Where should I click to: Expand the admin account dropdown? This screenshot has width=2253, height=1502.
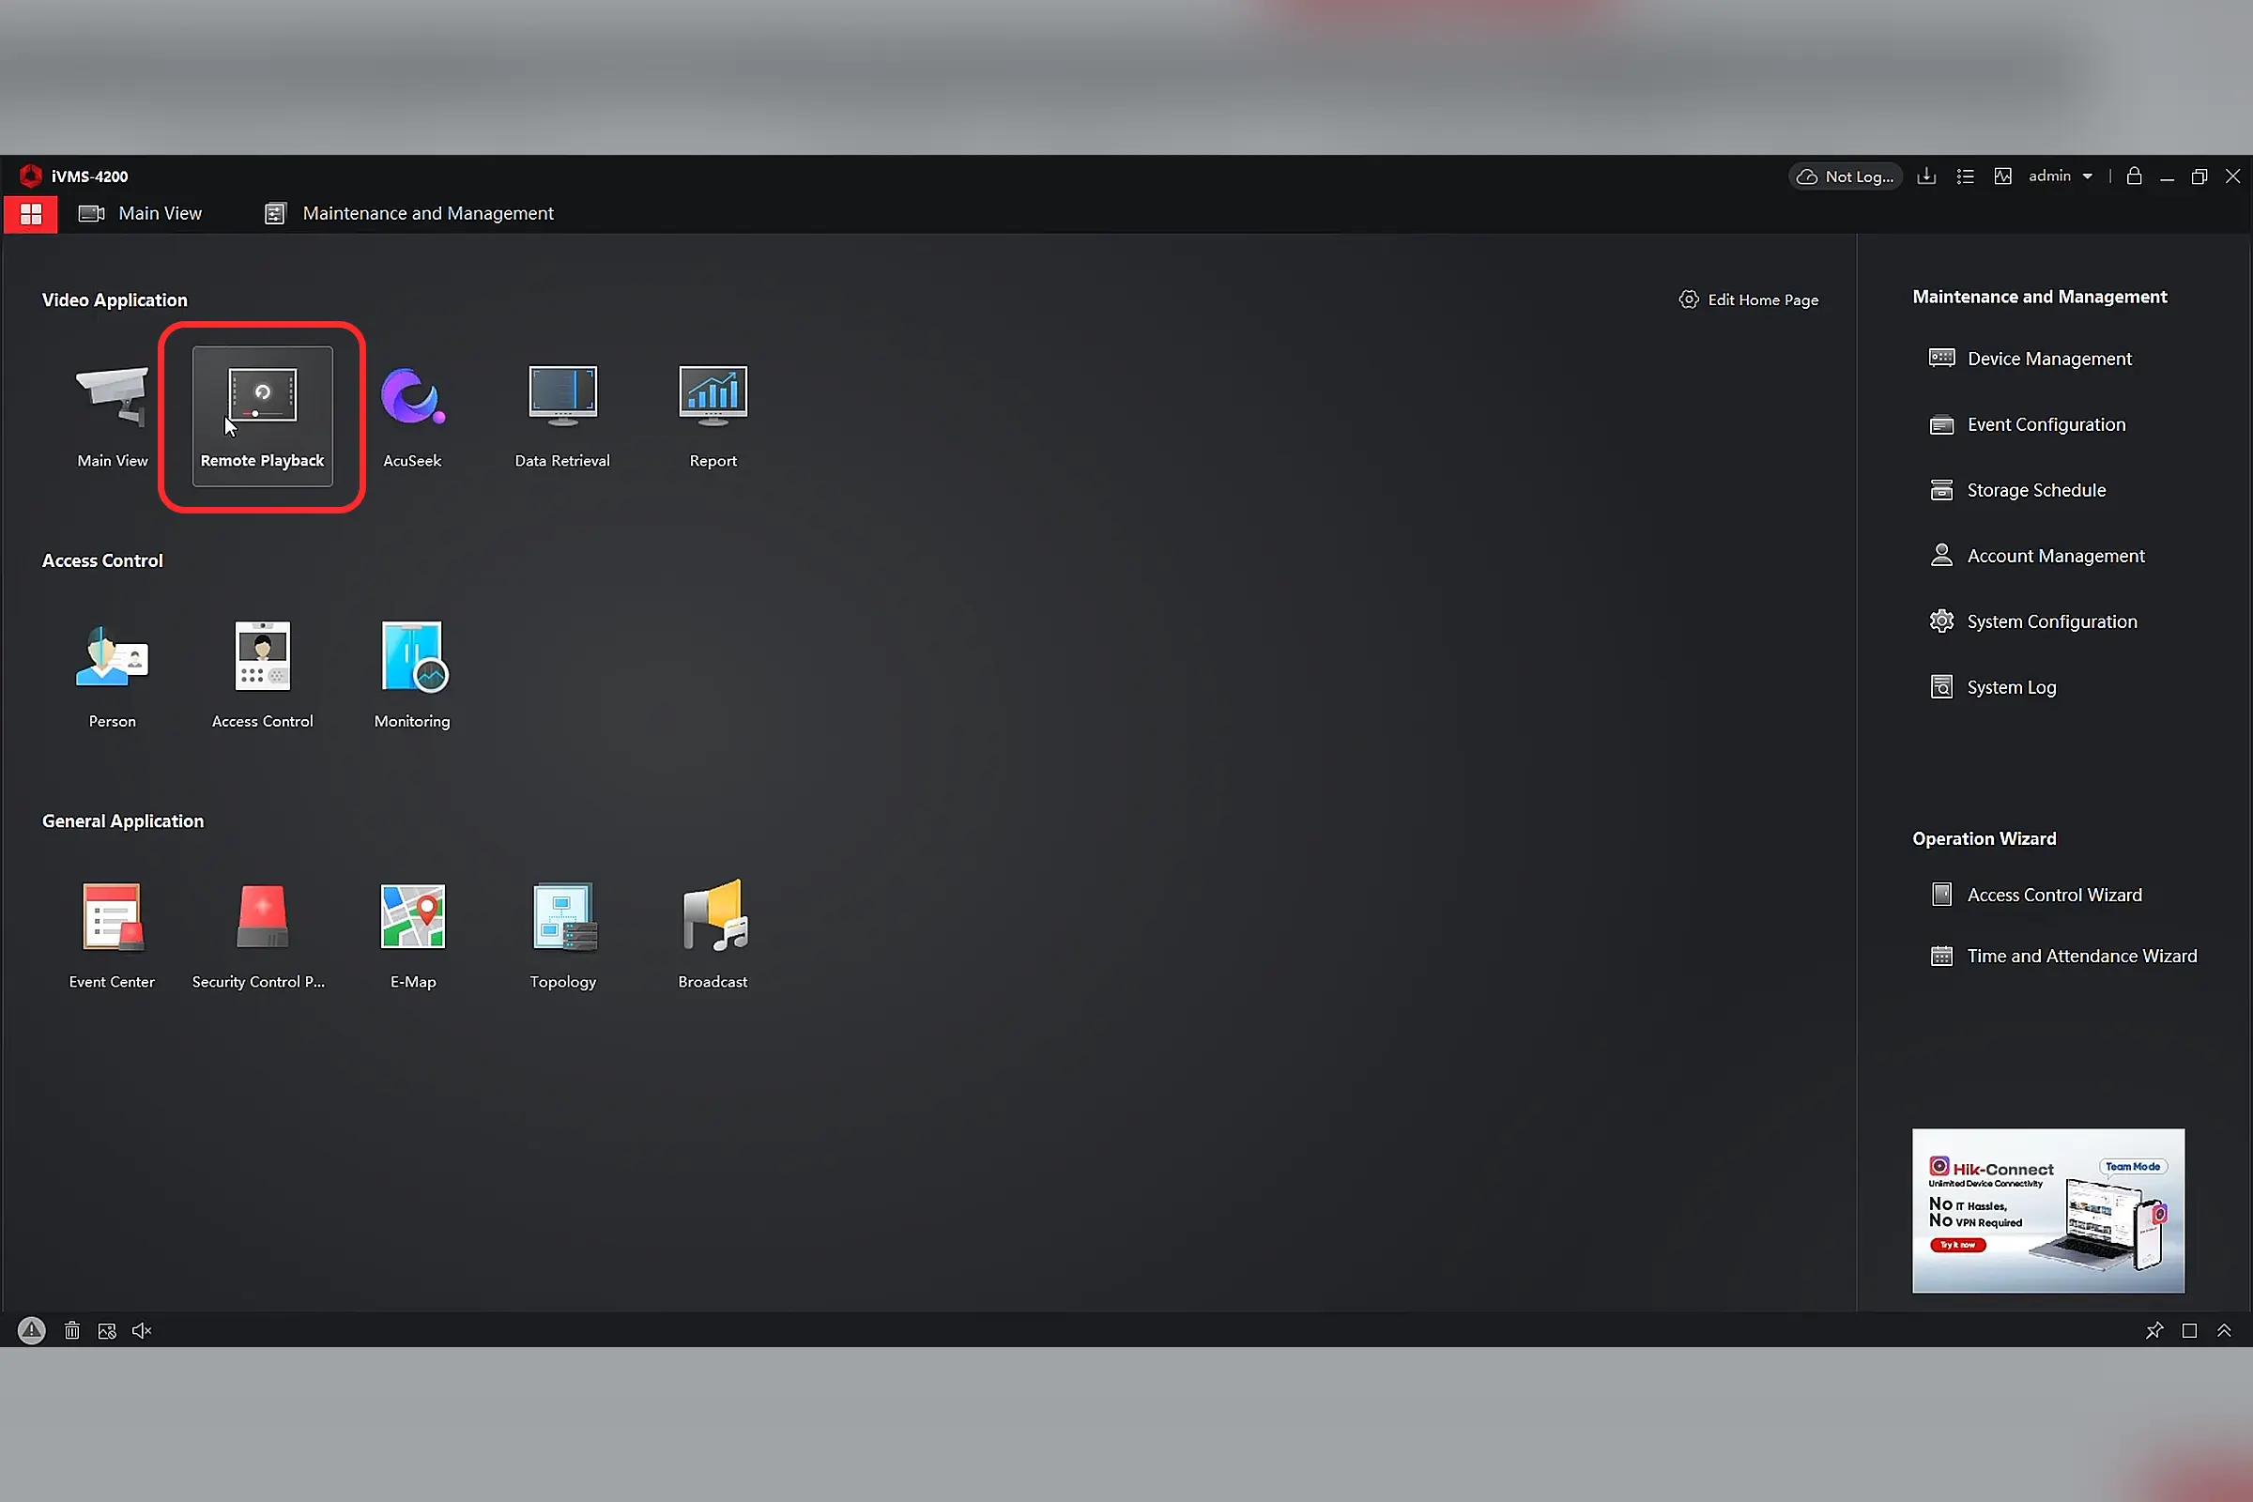[2087, 176]
